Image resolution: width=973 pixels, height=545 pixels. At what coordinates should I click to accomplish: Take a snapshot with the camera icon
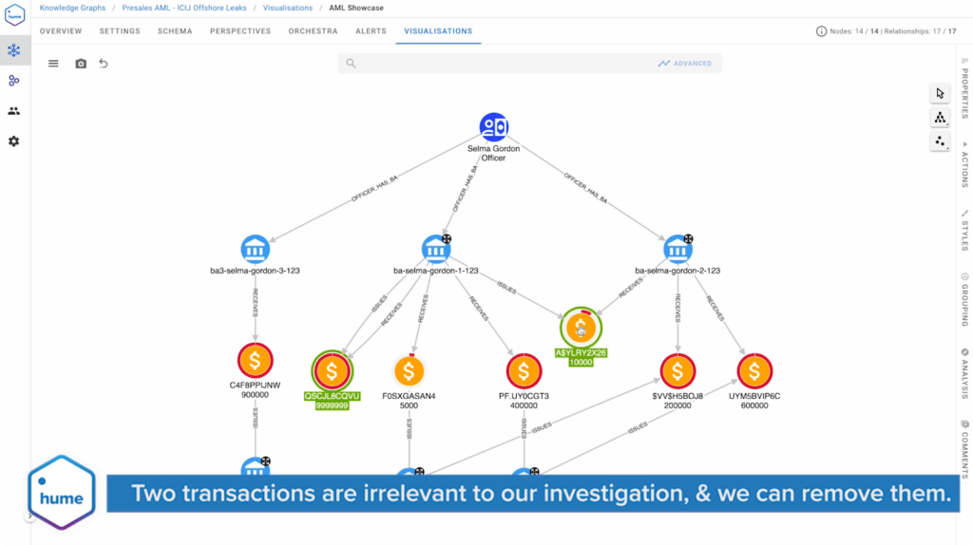[x=81, y=64]
